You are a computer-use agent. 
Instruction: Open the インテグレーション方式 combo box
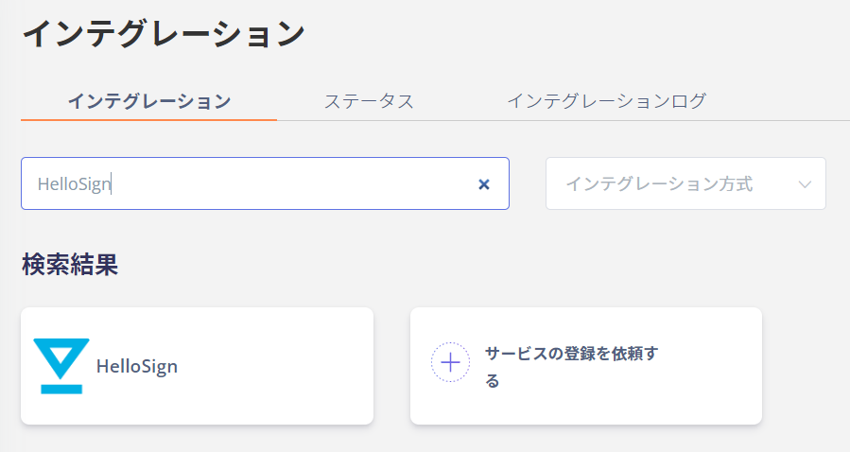click(x=685, y=183)
